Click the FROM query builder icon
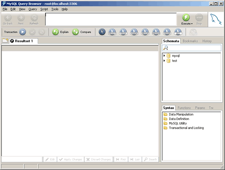 (123, 32)
